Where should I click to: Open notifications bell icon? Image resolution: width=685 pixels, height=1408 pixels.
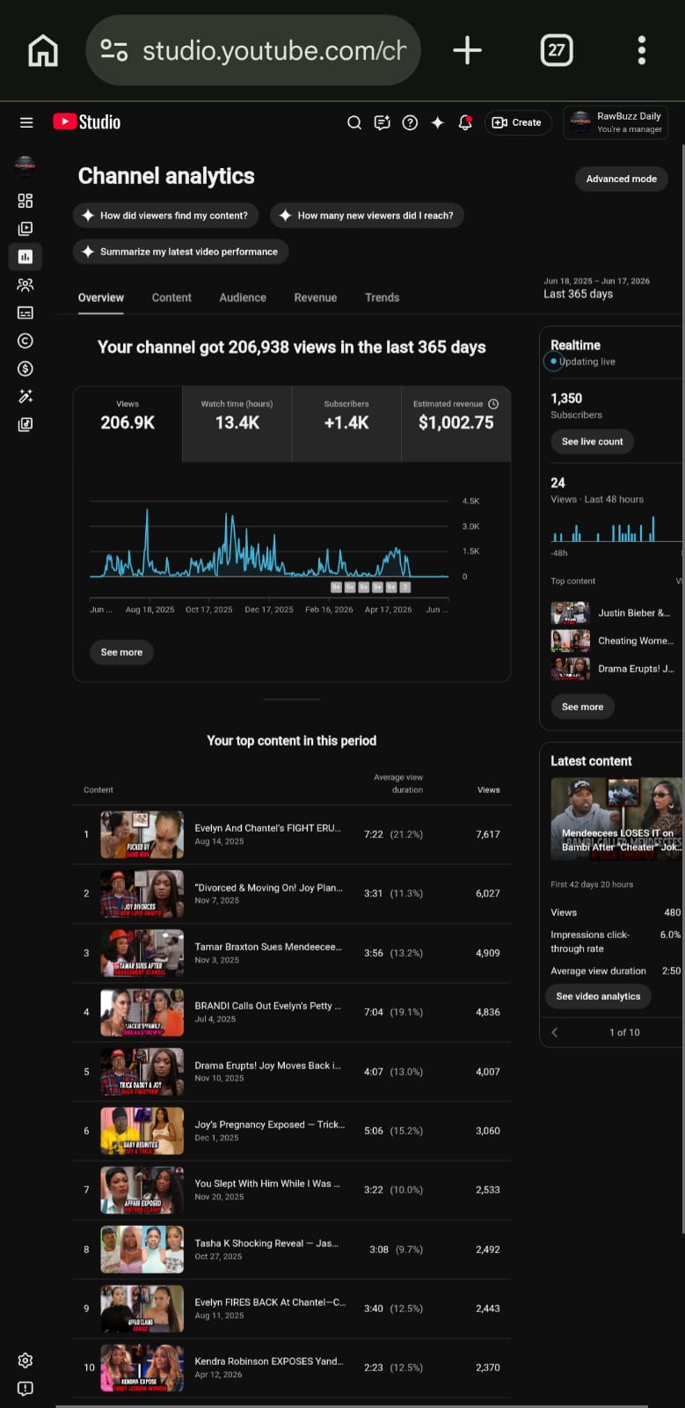coord(465,122)
